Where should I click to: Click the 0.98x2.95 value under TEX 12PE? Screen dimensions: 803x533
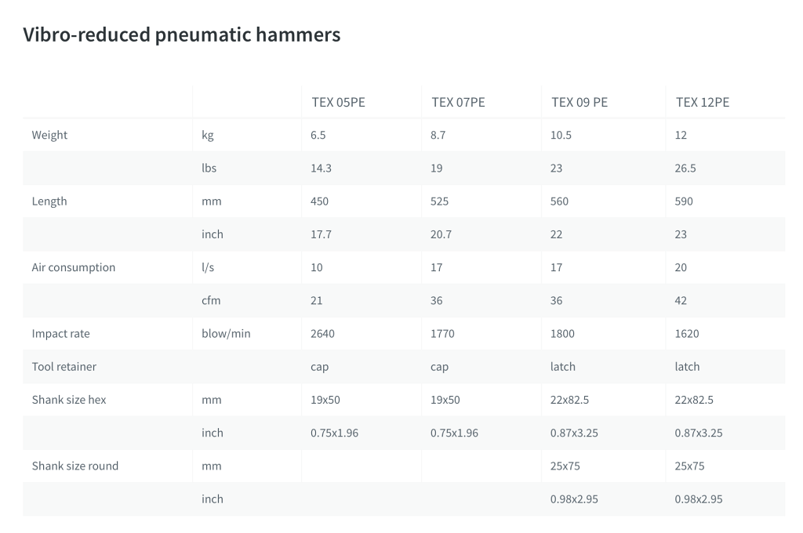[698, 499]
